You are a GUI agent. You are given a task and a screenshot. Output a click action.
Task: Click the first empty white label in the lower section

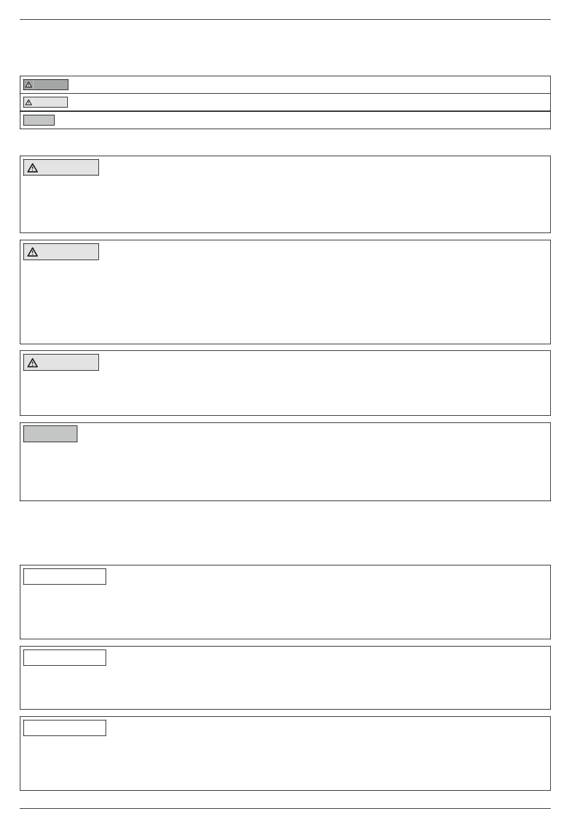(x=65, y=576)
